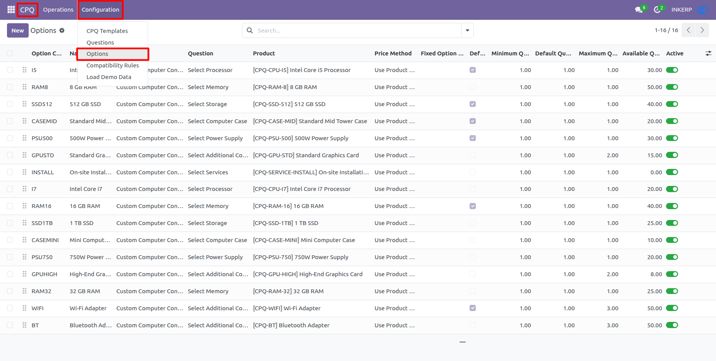The width and height of the screenshot is (716, 361).
Task: Go to the next page arrow
Action: pyautogui.click(x=702, y=30)
